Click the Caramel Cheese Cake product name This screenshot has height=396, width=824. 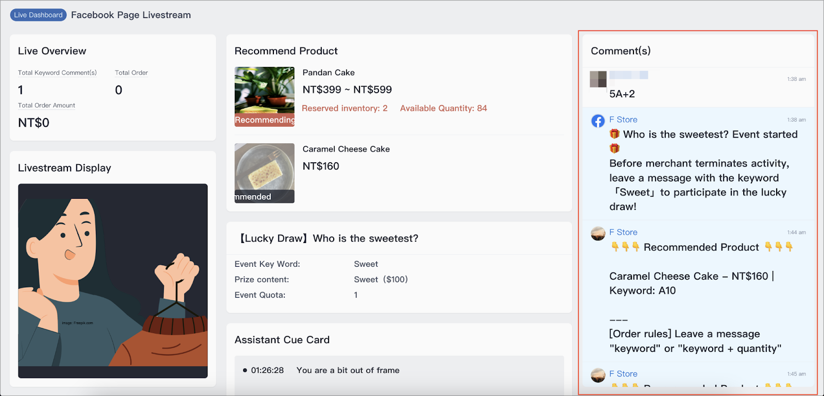coord(346,149)
